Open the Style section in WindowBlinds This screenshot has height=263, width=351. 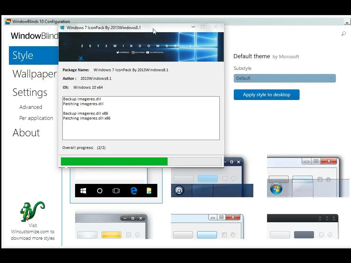click(34, 55)
